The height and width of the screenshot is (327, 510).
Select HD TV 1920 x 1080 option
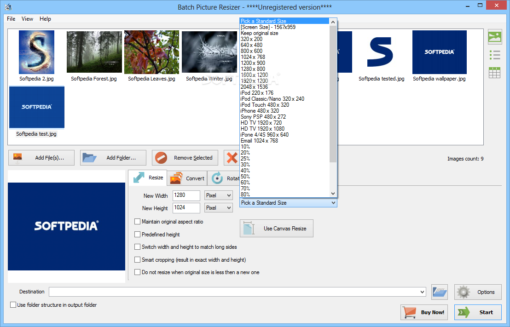284,129
